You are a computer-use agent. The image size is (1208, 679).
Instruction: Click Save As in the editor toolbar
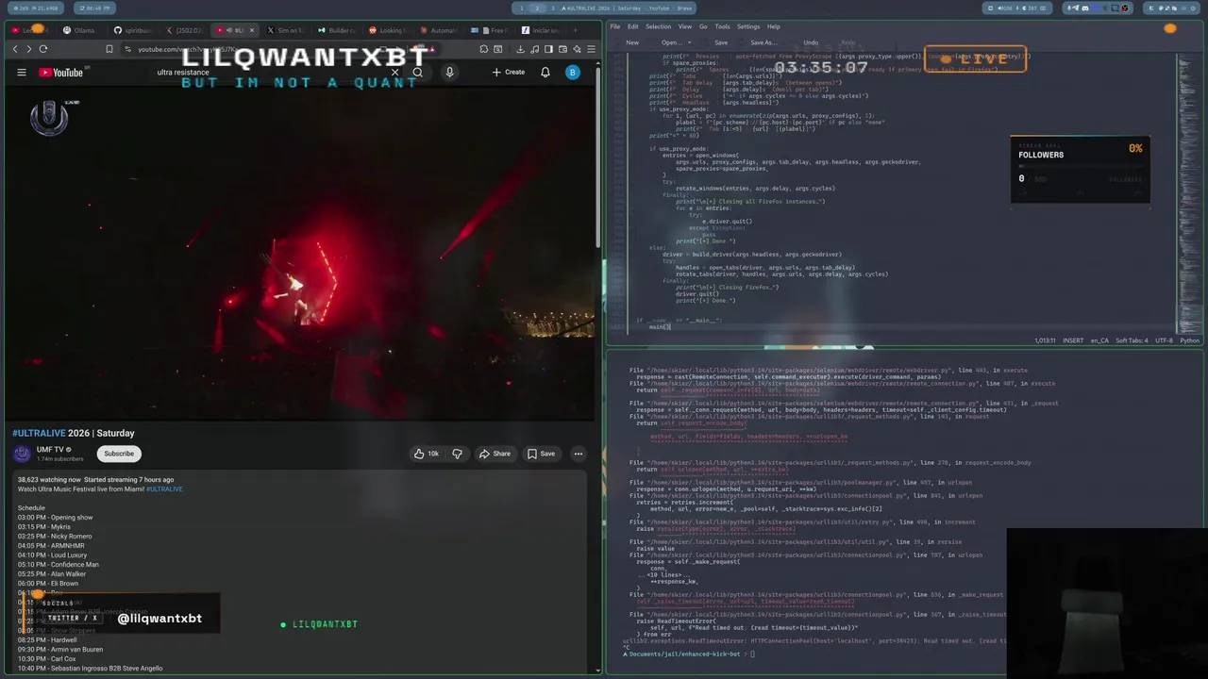click(x=763, y=42)
